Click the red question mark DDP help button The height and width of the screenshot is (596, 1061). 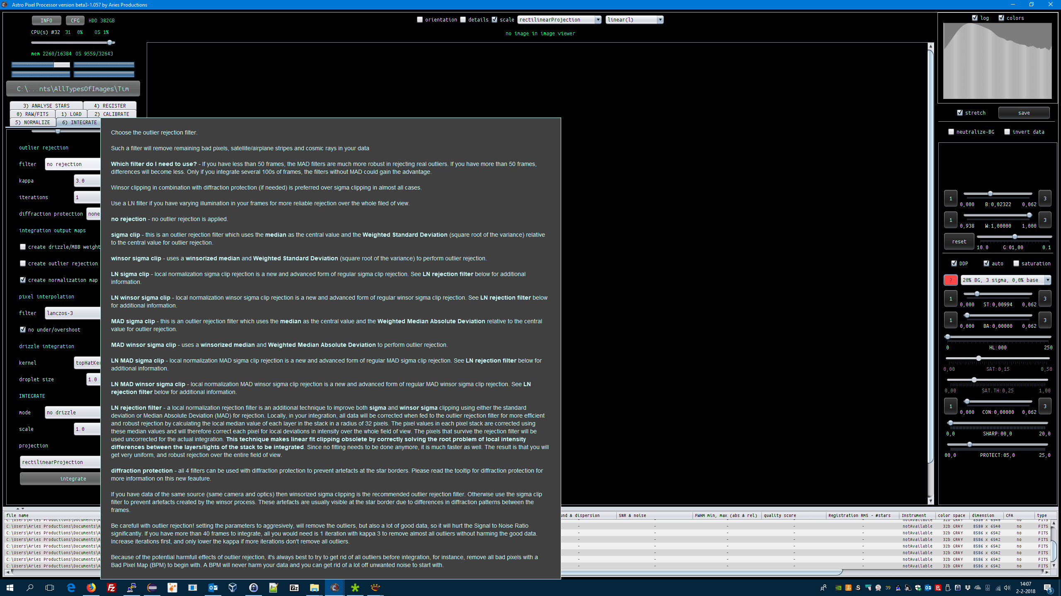click(x=950, y=280)
